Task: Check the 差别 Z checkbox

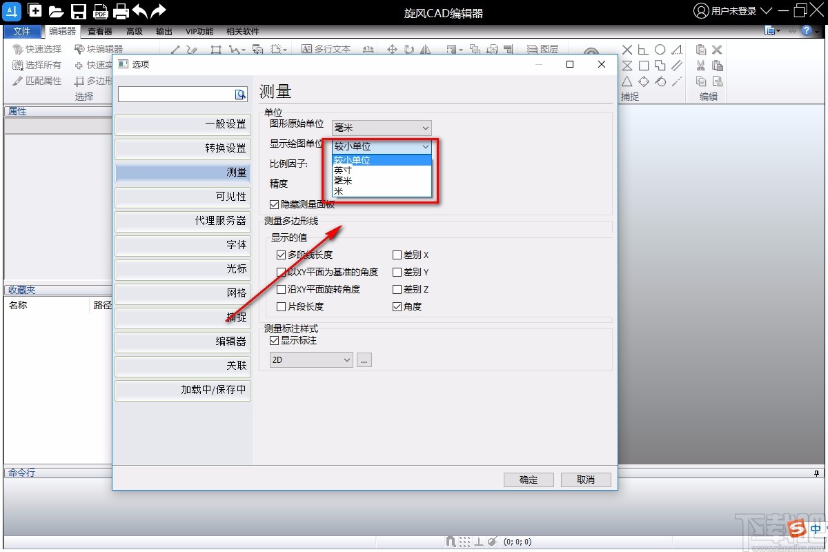Action: pyautogui.click(x=397, y=289)
